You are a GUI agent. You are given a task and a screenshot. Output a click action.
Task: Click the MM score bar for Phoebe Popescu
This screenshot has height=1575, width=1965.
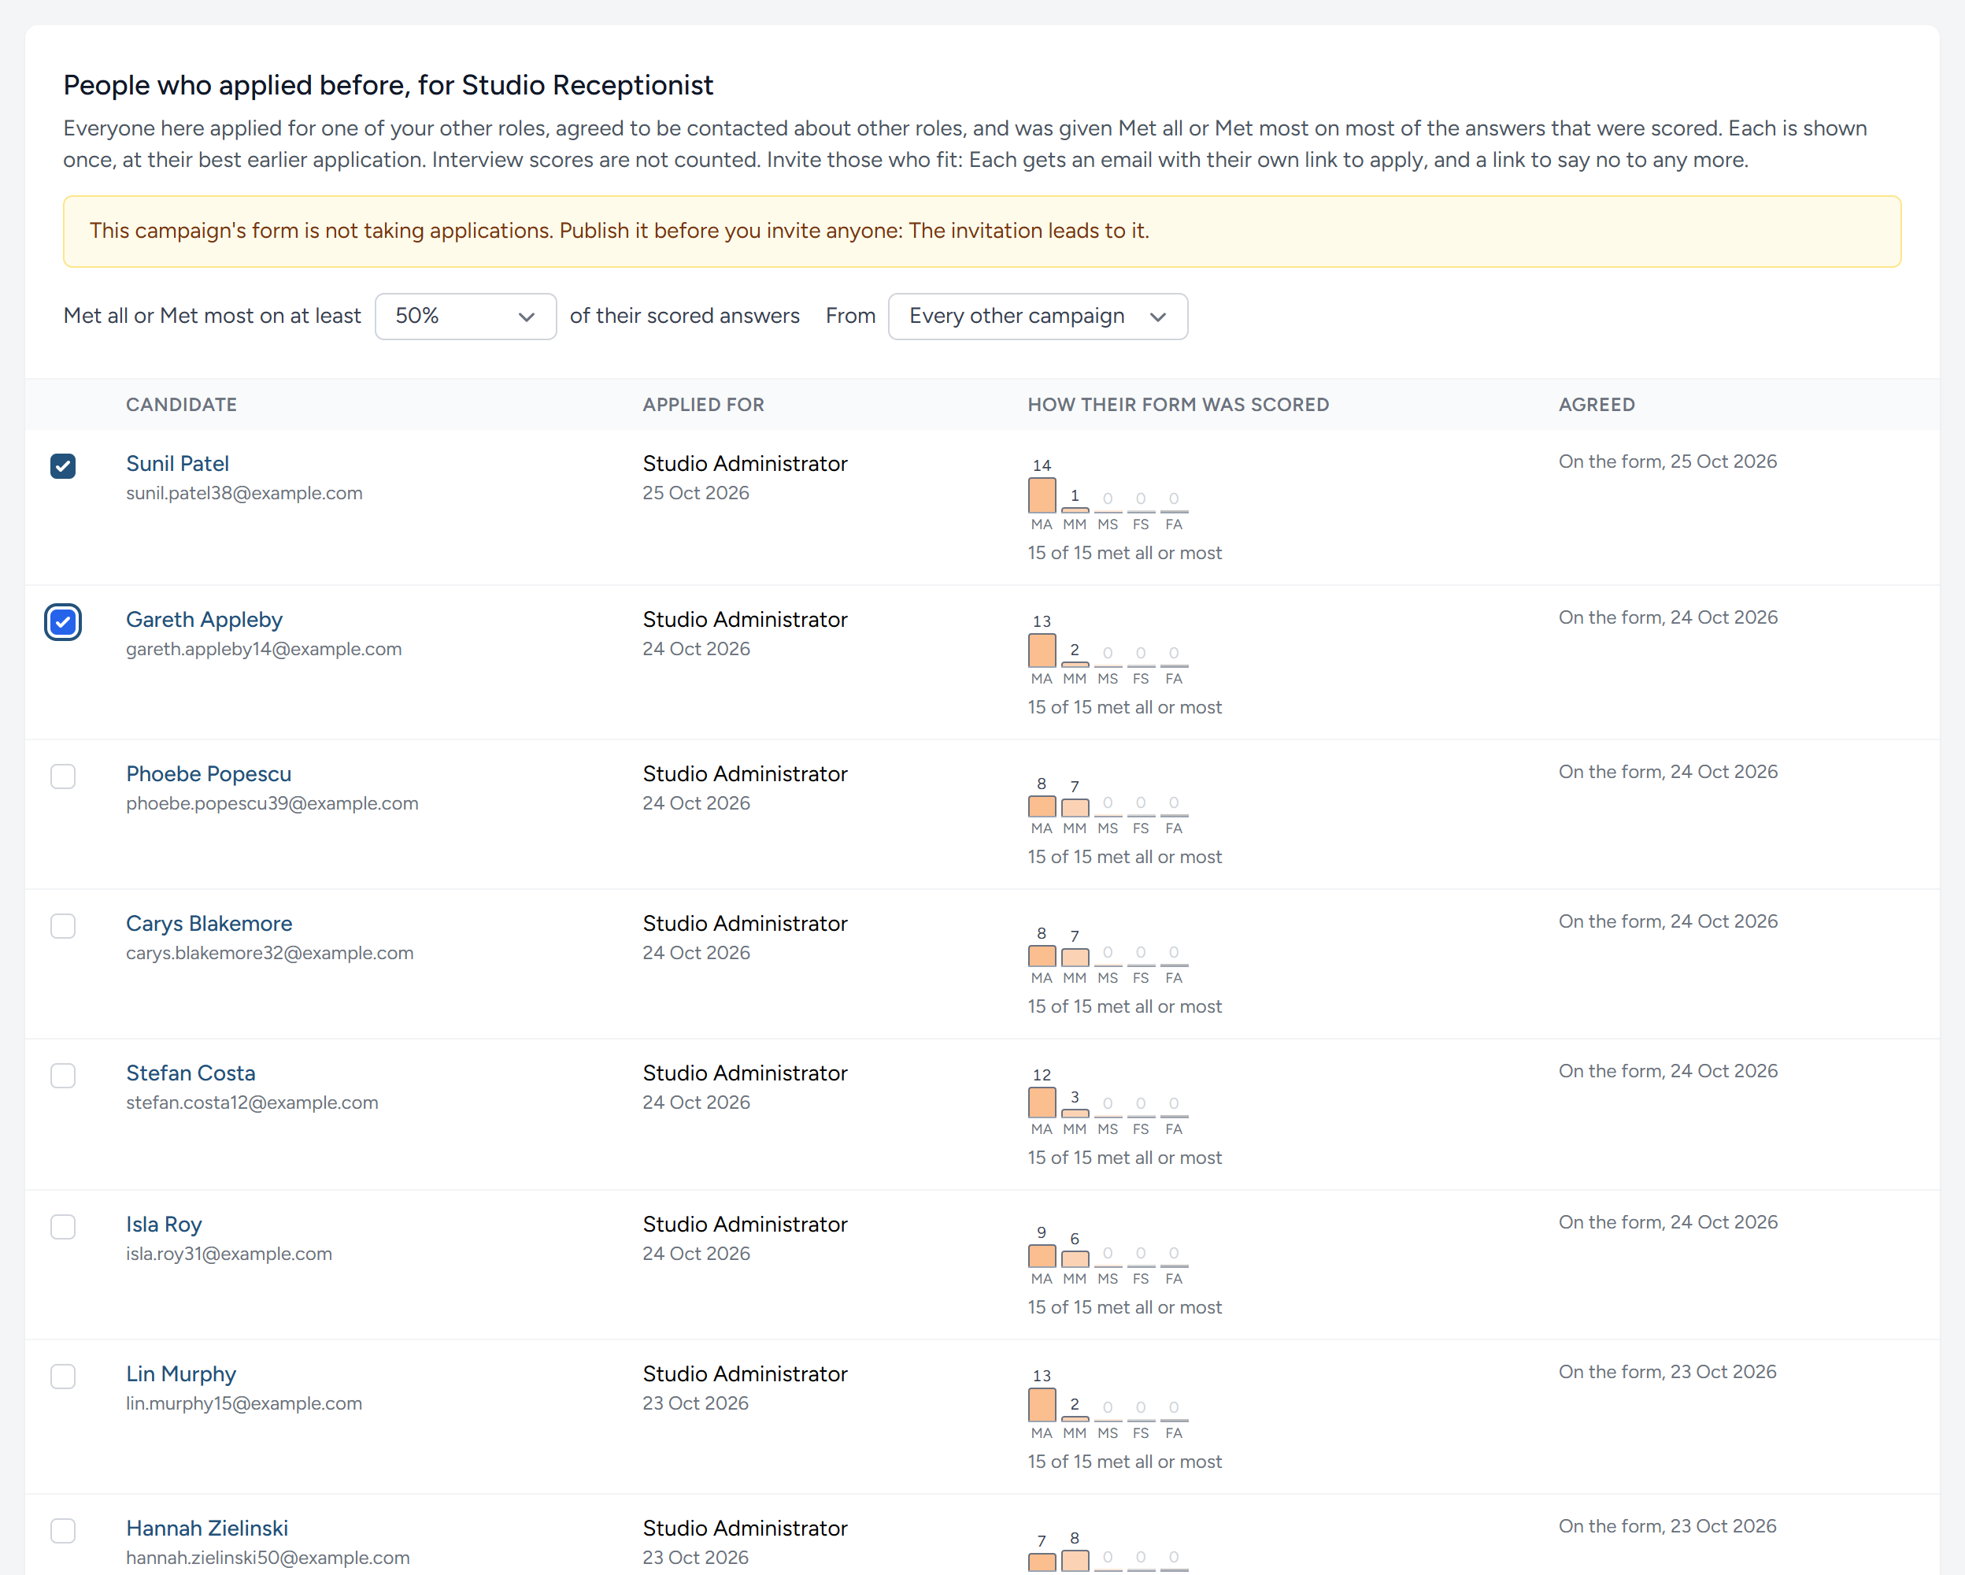(x=1075, y=807)
